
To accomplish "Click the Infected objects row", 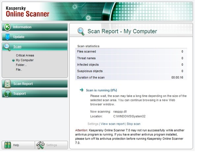I will pyautogui.click(x=131, y=65).
